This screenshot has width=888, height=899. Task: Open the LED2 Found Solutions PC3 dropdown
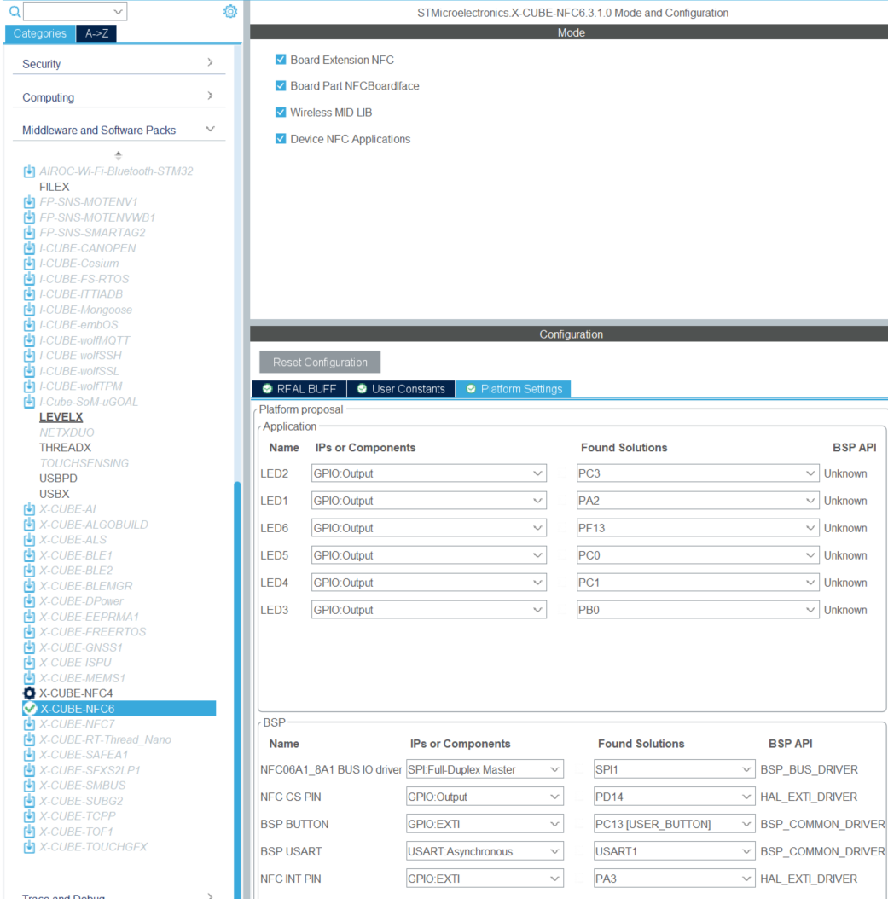click(697, 473)
